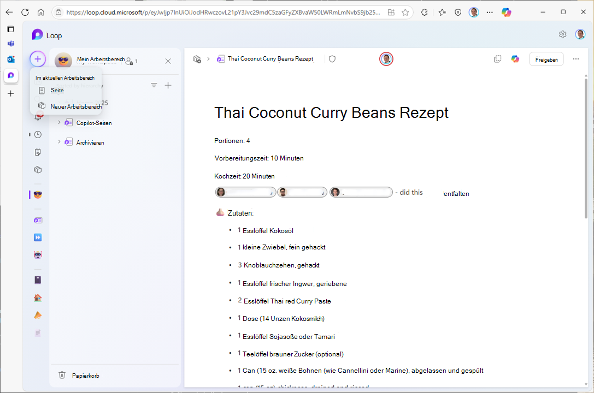Open the Loop pages workspace icon in rail
Image resolution: width=594 pixels, height=393 pixels.
38,220
